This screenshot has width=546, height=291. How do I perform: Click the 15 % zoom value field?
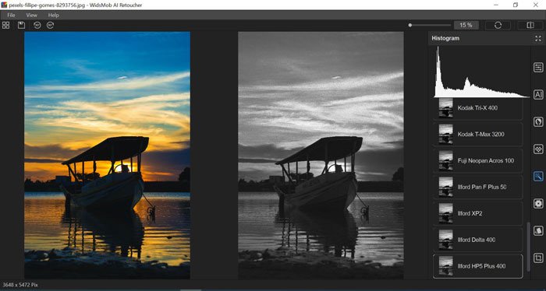pyautogui.click(x=466, y=26)
